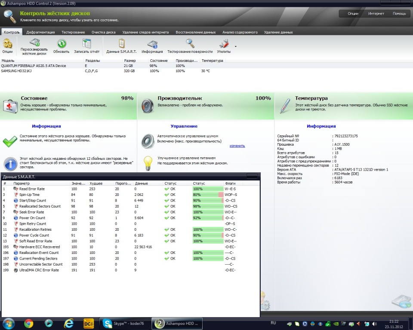This screenshot has width=413, height=330.
Task: Click the green checkmark status icon
Action: [x=10, y=141]
